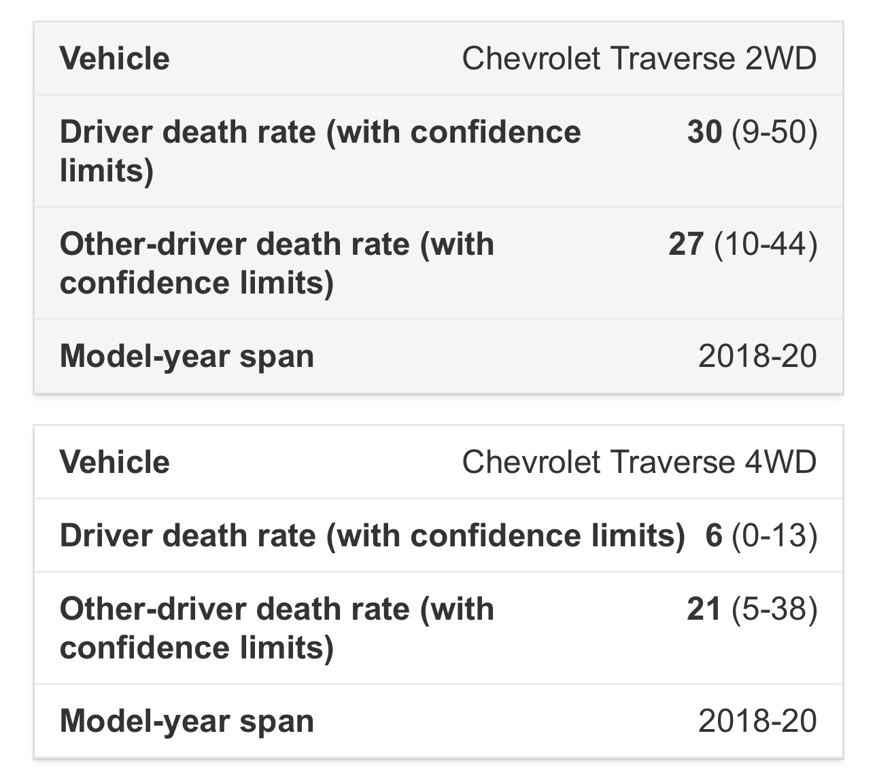877x776 pixels.
Task: Select the 4WD driver death rate value 6
Action: 713,535
